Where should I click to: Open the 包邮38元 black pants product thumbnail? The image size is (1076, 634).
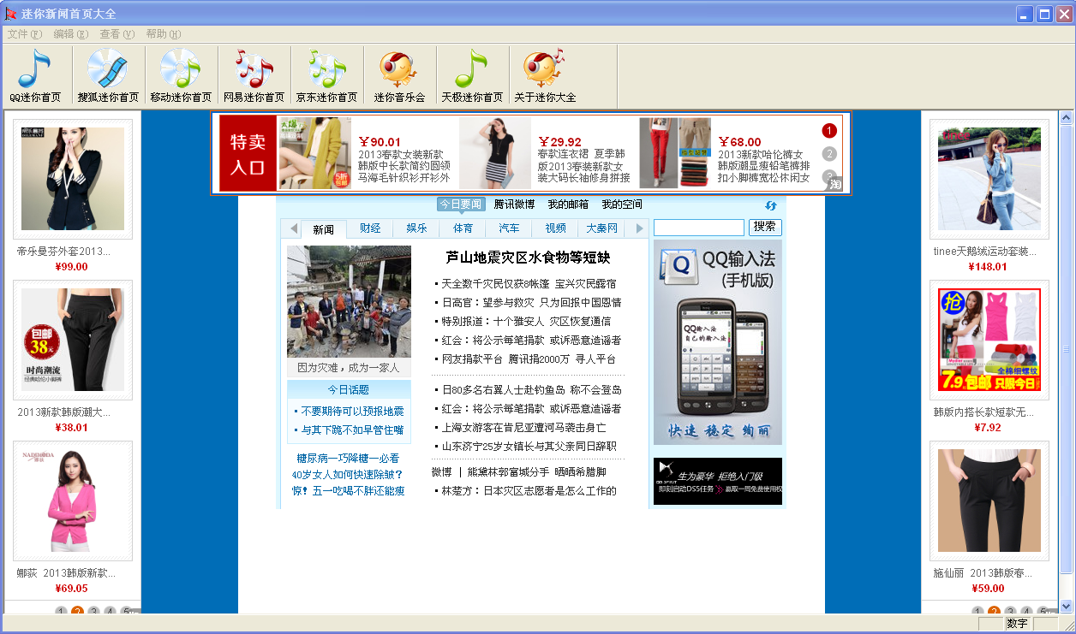click(73, 340)
